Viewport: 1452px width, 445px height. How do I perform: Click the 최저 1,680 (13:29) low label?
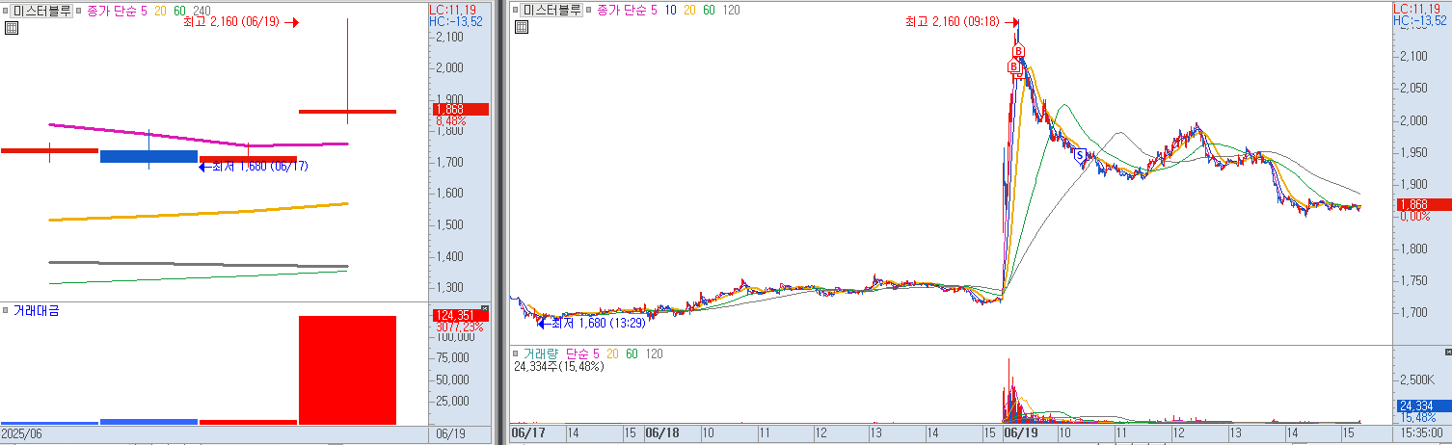pos(598,323)
